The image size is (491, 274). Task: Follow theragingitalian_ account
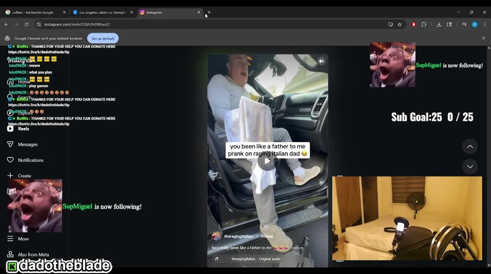(x=267, y=236)
